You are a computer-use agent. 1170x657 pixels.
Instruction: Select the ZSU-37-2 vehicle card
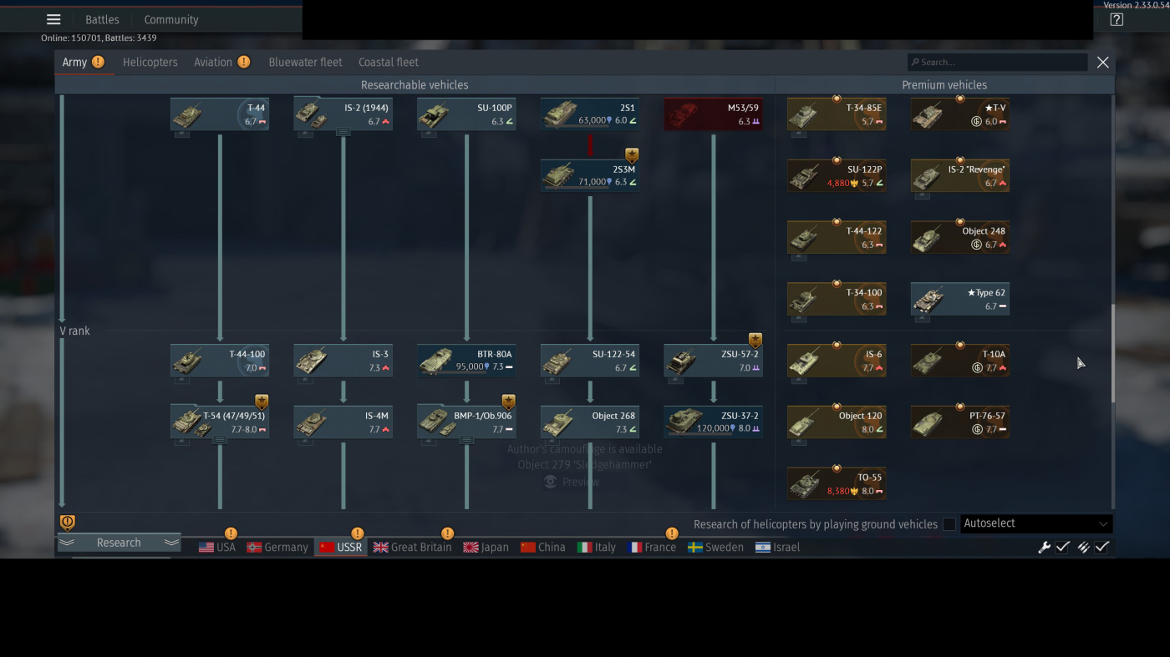[x=713, y=422]
